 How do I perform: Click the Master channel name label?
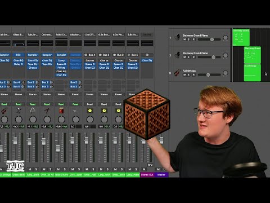161,175
